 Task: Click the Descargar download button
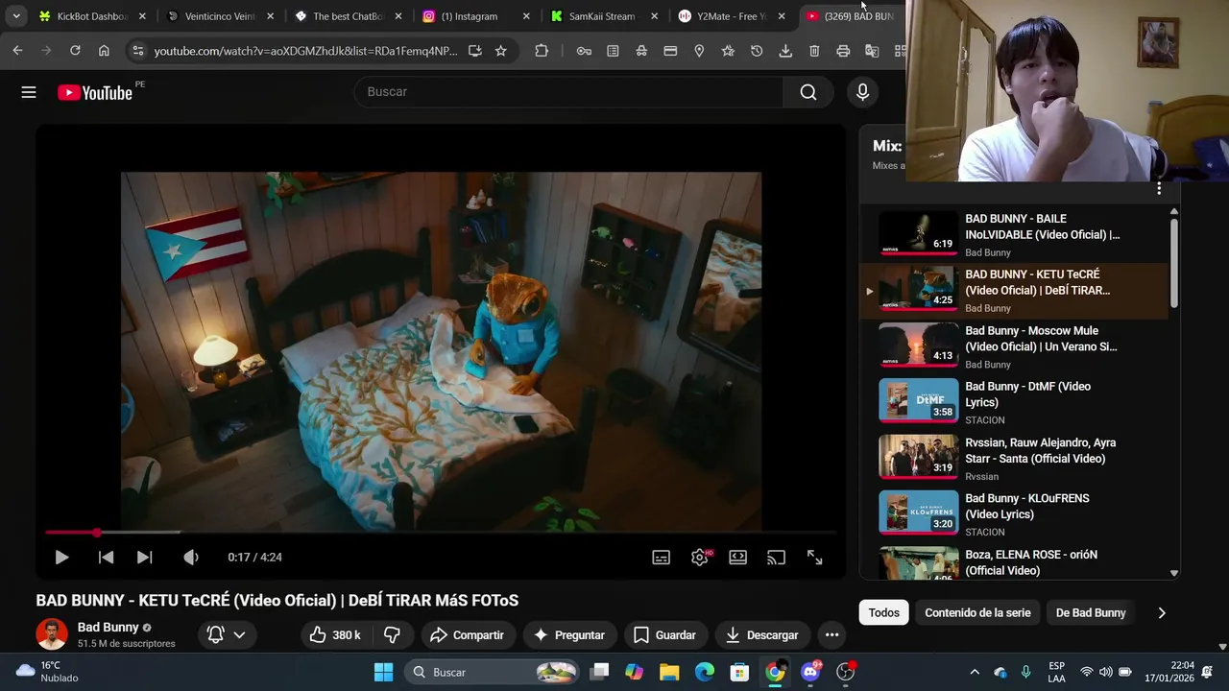[761, 634]
